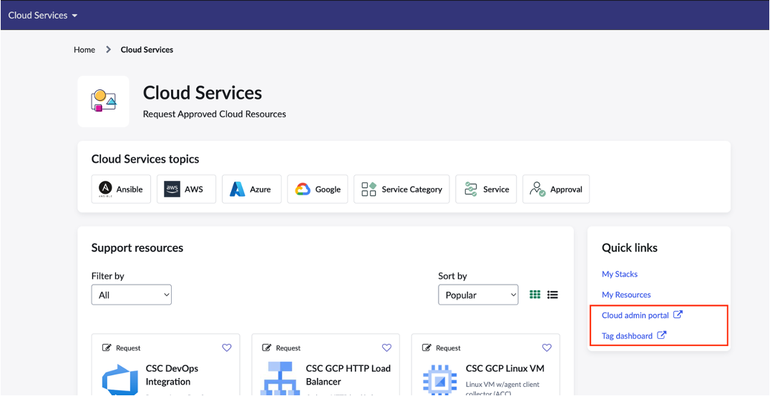The image size is (770, 396).
Task: Toggle favorite heart on CSC GCP Linux VM
Action: (x=547, y=348)
